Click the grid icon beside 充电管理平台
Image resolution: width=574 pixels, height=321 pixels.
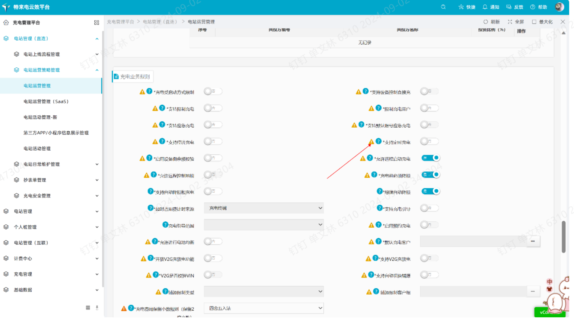[x=96, y=23]
